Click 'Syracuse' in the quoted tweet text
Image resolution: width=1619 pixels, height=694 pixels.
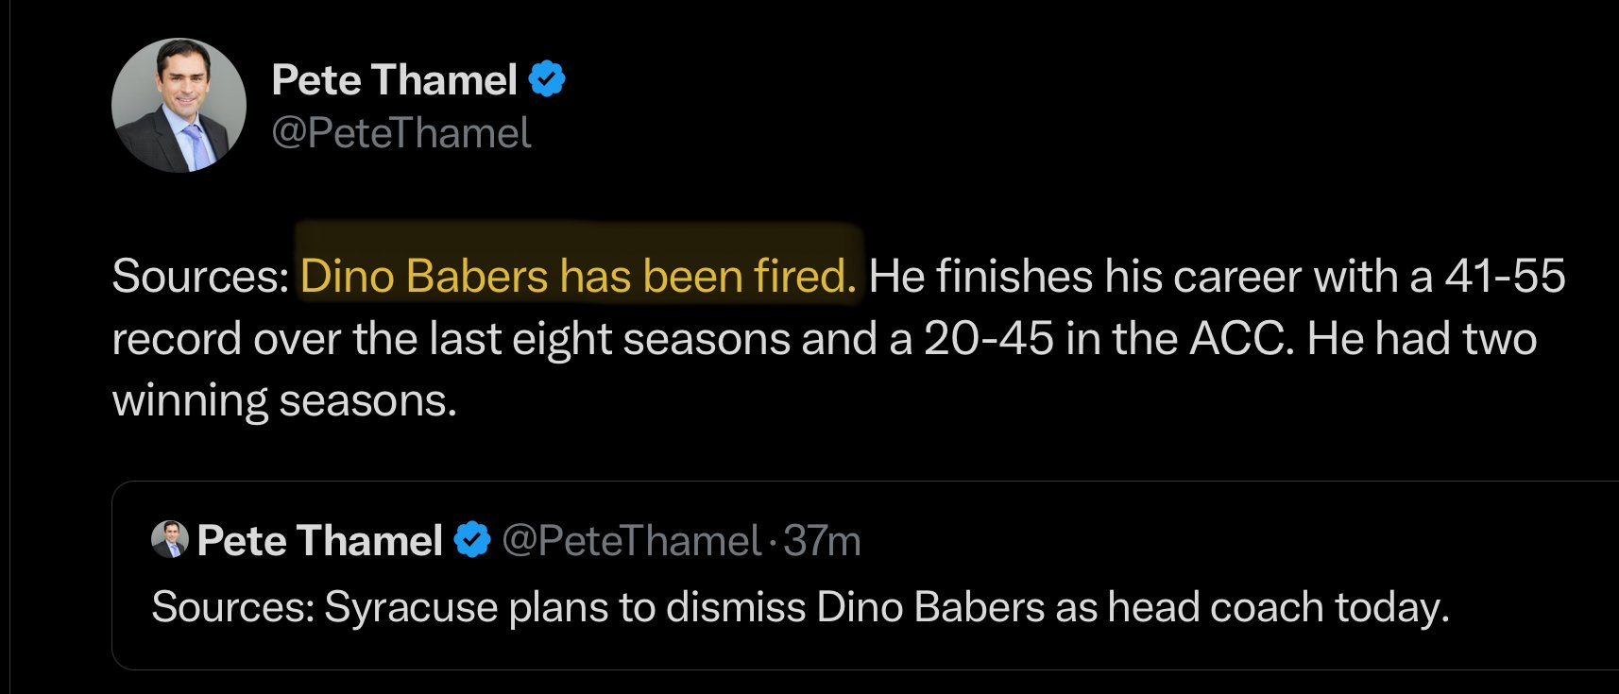[411, 607]
